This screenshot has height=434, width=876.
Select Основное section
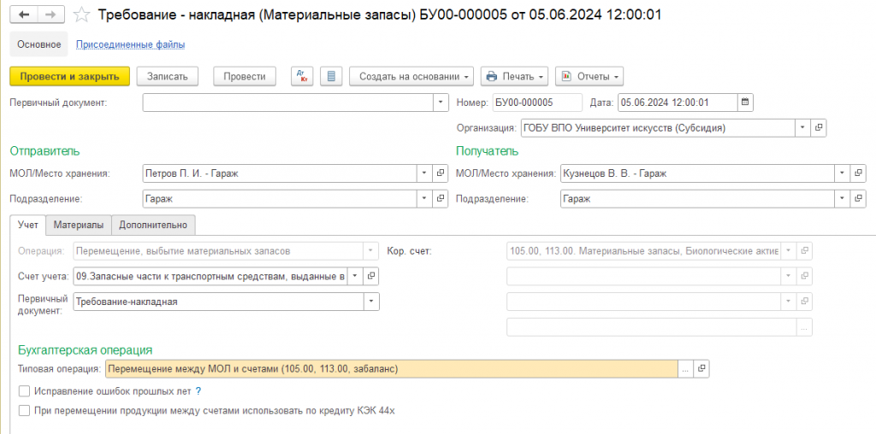coord(39,44)
